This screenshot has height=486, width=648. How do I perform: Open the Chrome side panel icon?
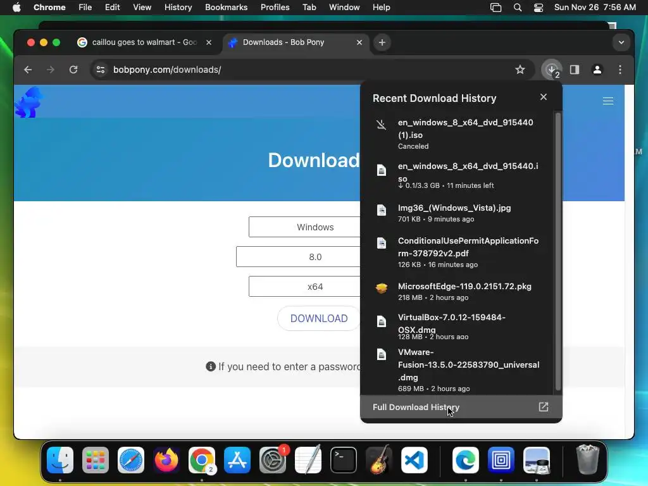[x=575, y=70]
